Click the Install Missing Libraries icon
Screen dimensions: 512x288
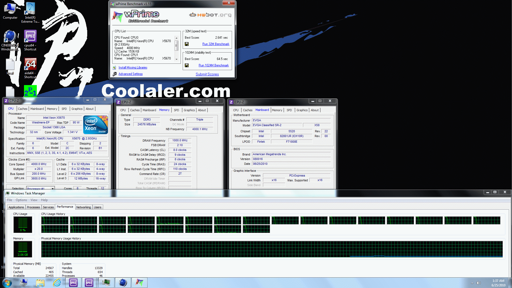[x=114, y=68]
